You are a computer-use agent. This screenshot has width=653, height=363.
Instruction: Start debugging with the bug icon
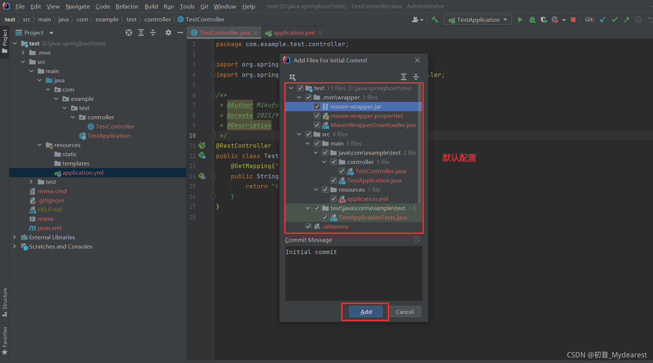pos(532,20)
